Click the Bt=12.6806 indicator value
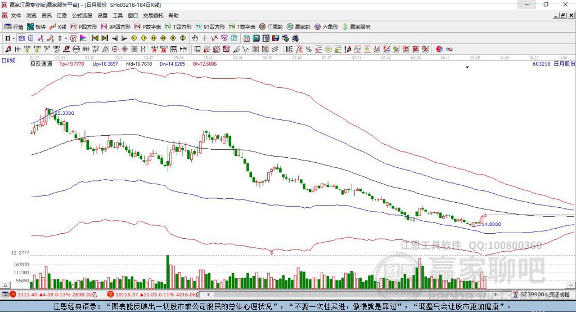Viewport: 576px width, 312px height. [205, 64]
